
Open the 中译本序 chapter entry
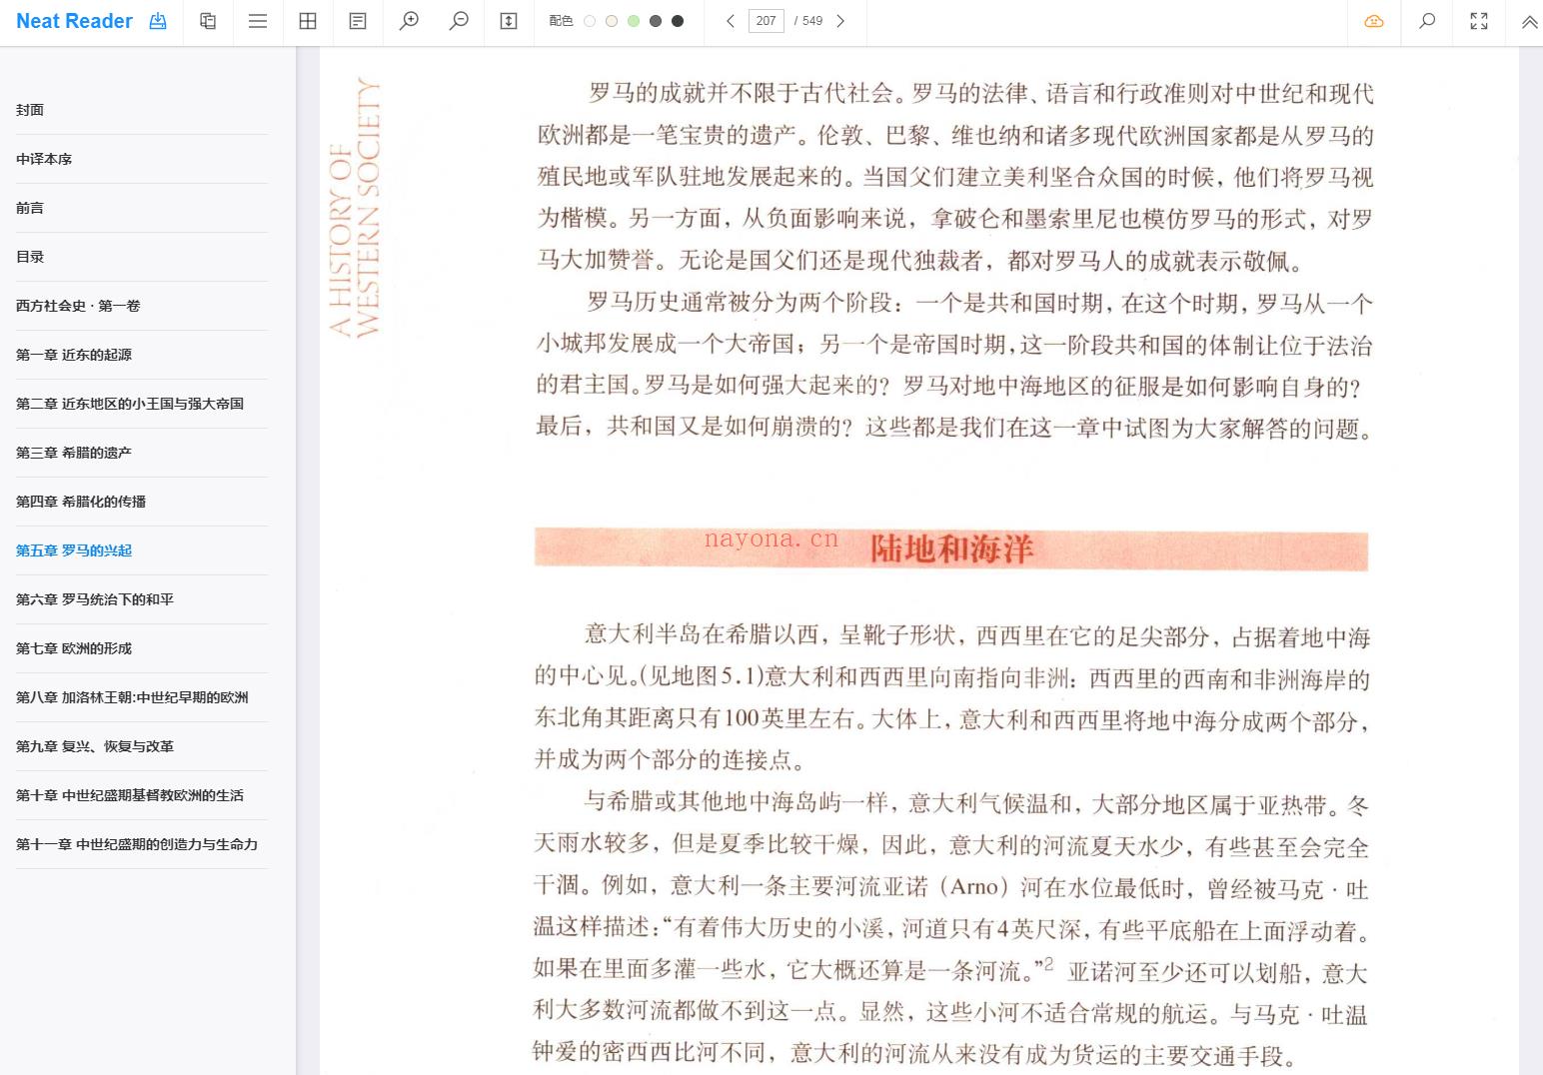(142, 159)
